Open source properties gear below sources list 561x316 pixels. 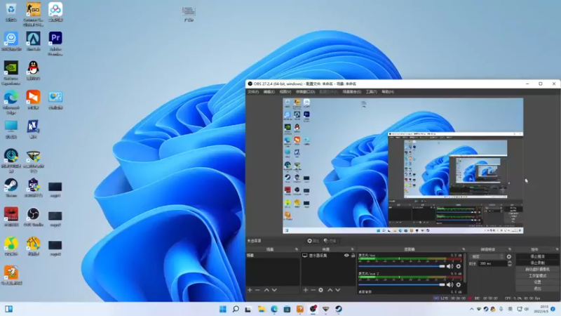pos(321,290)
